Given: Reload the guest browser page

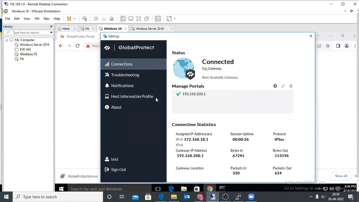Looking at the screenshot, I should click(x=77, y=46).
